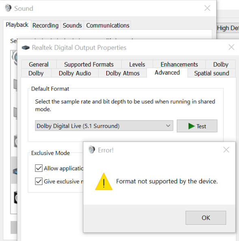Switch to Playback tab in Sound window
Viewport: 239px width, 241px height.
(17, 25)
